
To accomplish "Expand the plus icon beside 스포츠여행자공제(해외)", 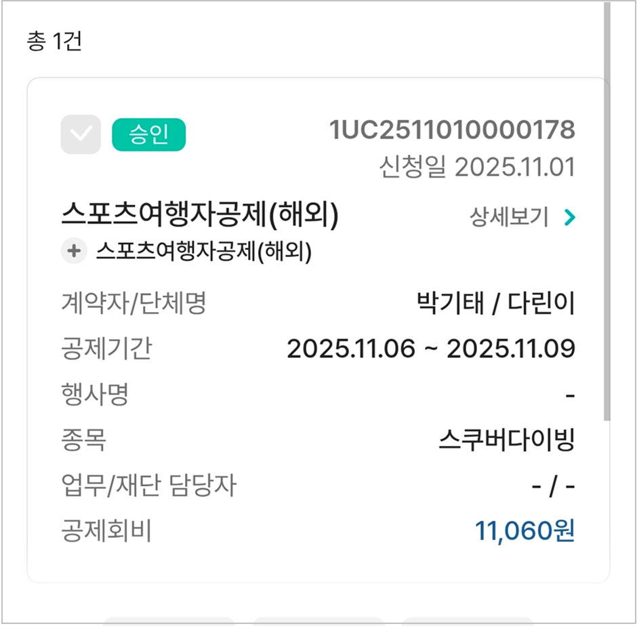I will point(73,252).
